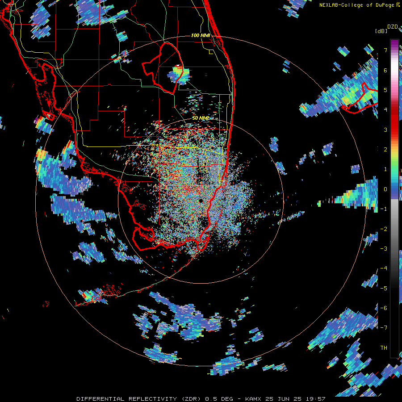Screen dimensions: 402x402
Task: Select the 6 value on the color scale
Action: (x=385, y=70)
